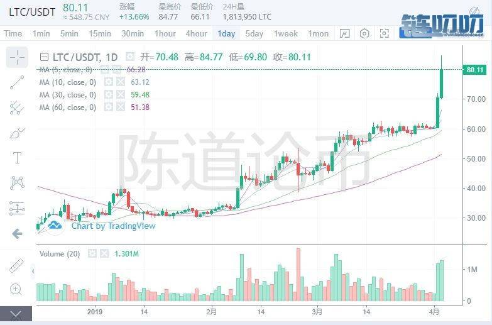492x325 pixels.
Task: Switch to 1min interval
Action: [x=41, y=33]
